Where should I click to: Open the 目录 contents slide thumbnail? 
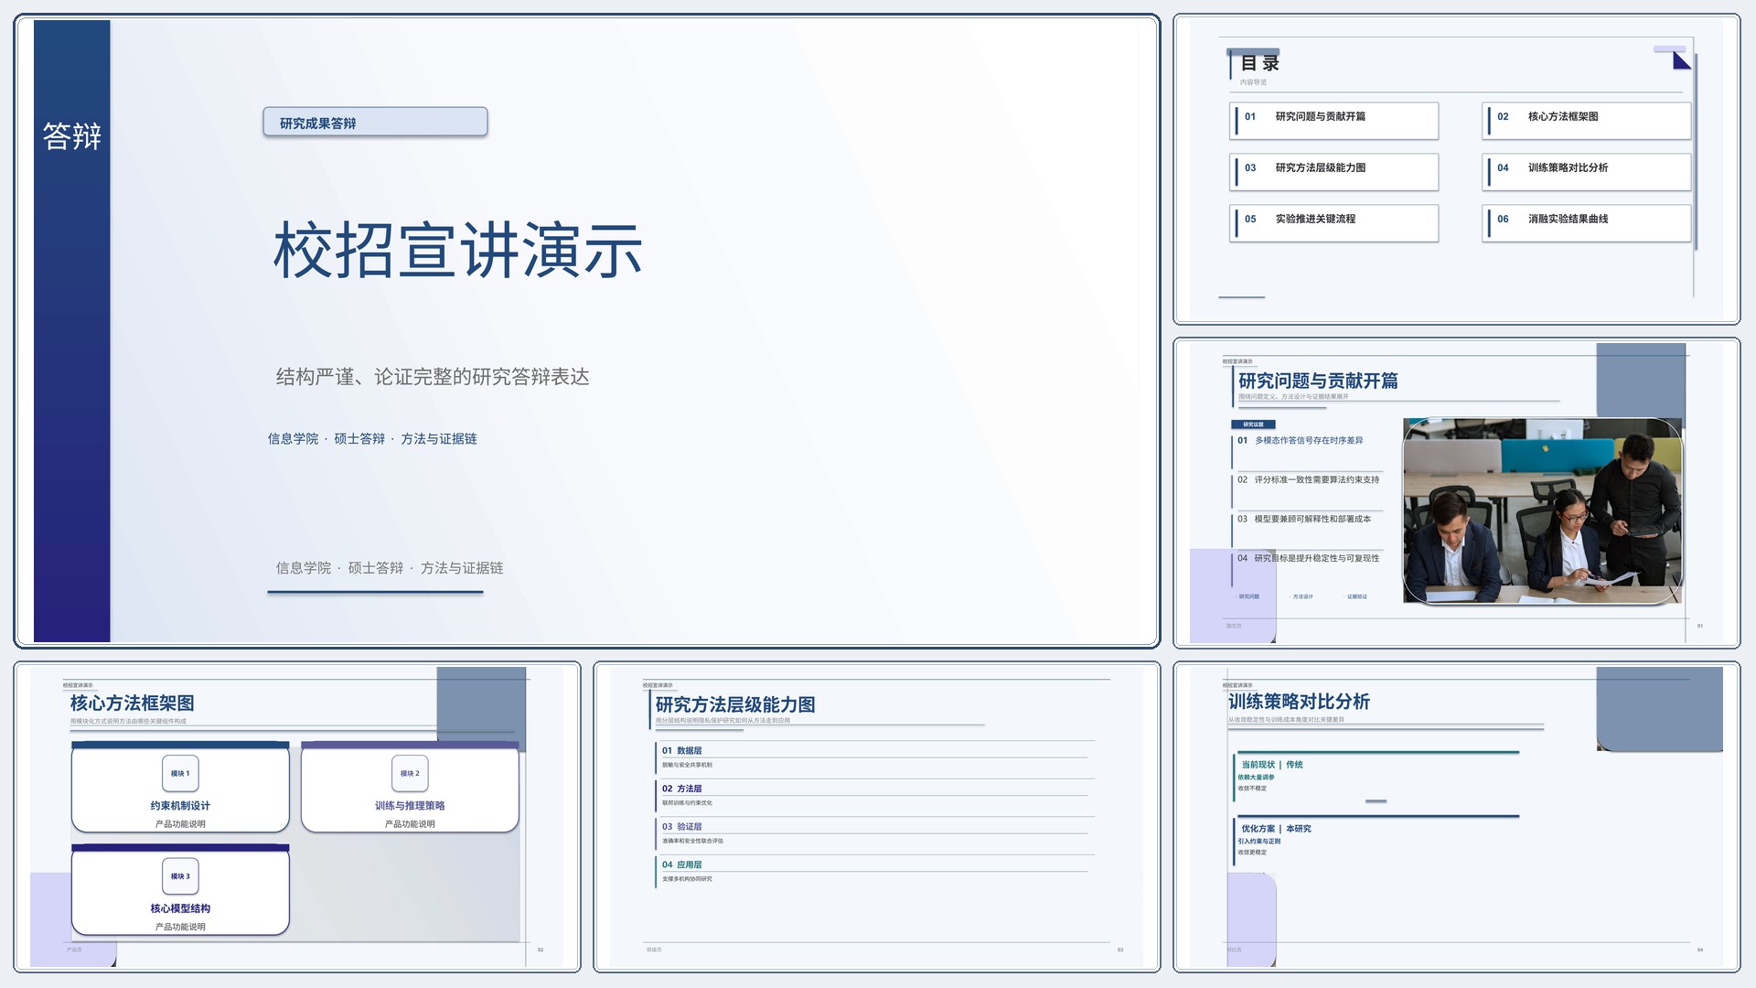point(1456,169)
